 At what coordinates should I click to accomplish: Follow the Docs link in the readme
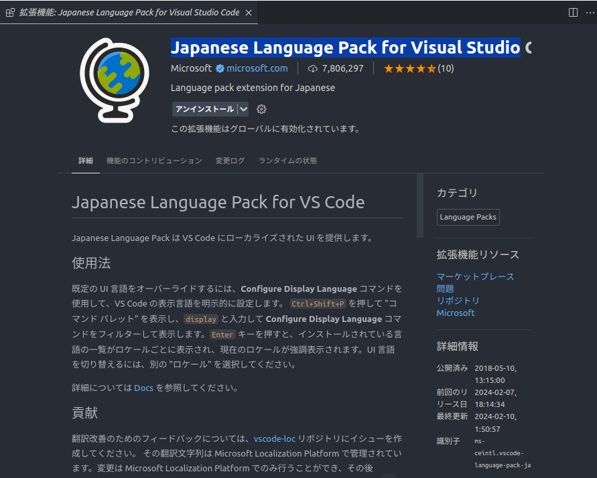(143, 388)
